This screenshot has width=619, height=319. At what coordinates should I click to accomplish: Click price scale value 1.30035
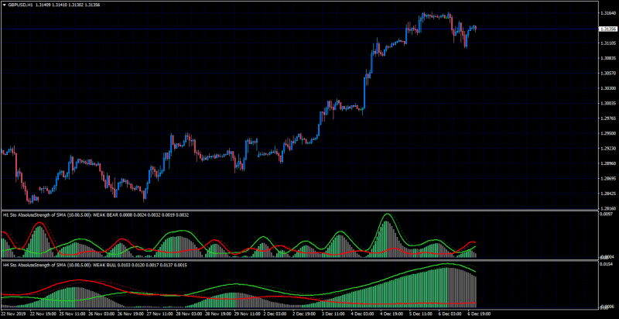(x=607, y=104)
